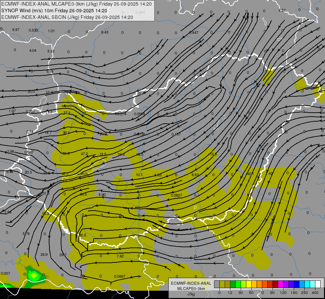Click the lime yellow-green legend swatch after 30
Image resolution: width=325 pixels, height=299 pixels.
(x=244, y=284)
